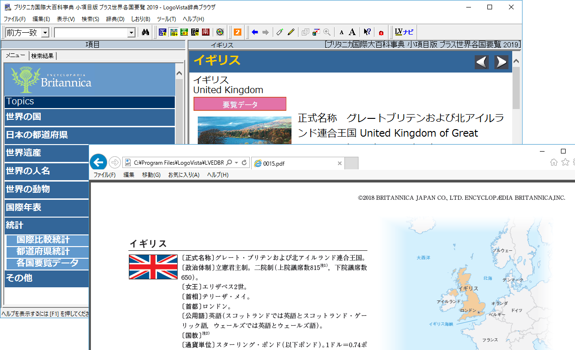Refresh the PDF address bar page

pos(244,163)
